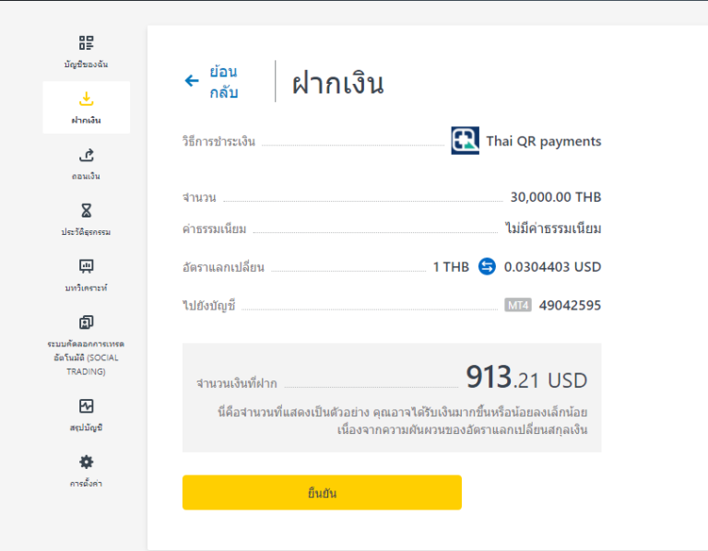Click the ย้อนกลับ back link
The image size is (708, 551).
(223, 82)
